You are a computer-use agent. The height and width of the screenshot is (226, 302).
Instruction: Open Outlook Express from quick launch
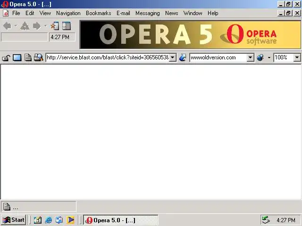(x=59, y=220)
